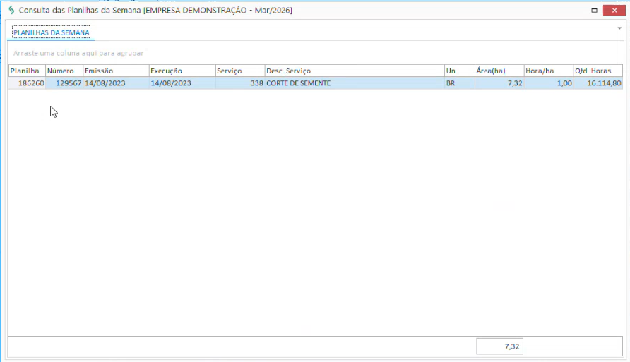This screenshot has height=362, width=630.
Task: Select planilha cell 186260
Action: [27, 83]
